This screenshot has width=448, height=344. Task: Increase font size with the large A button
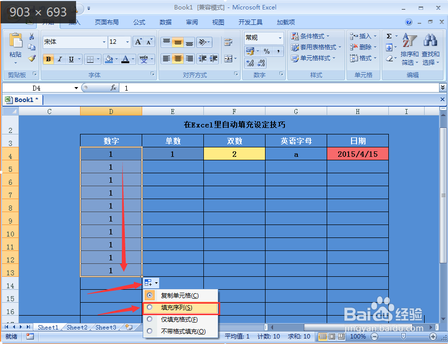(138, 42)
